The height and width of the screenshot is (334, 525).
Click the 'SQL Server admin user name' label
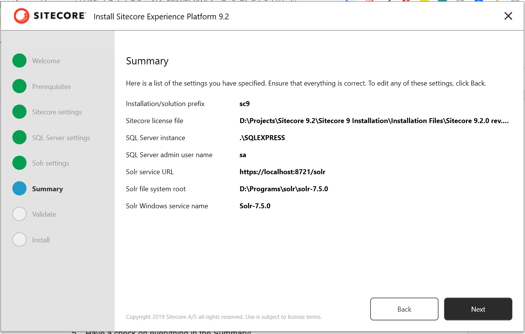pos(169,155)
